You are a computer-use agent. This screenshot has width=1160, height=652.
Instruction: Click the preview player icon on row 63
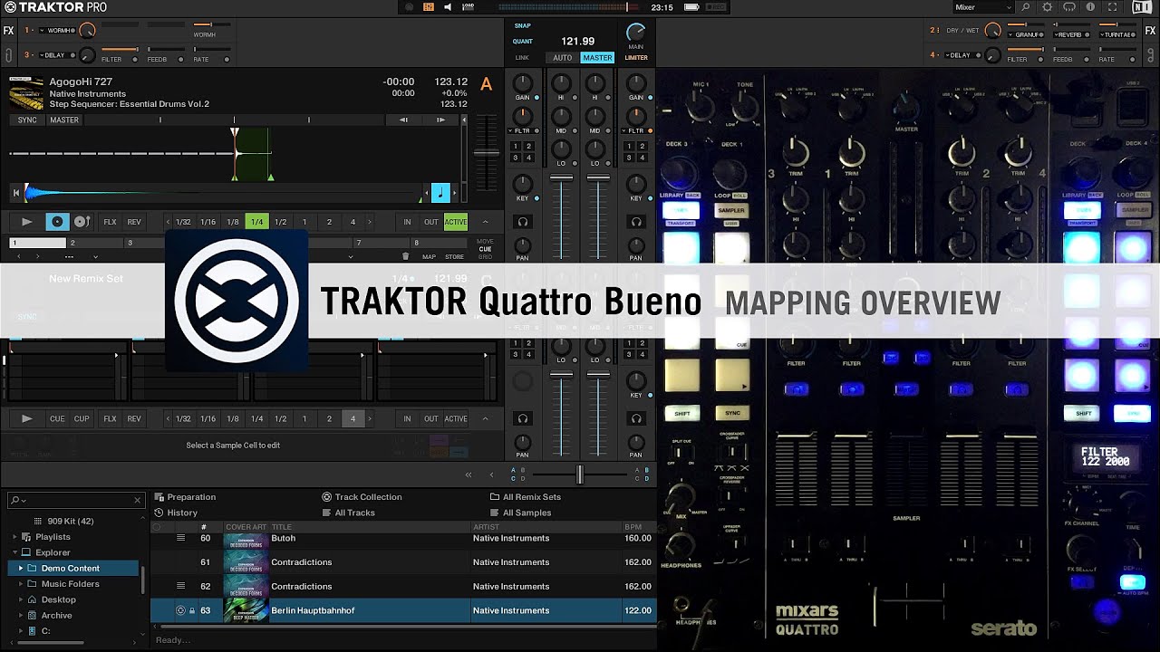click(180, 610)
